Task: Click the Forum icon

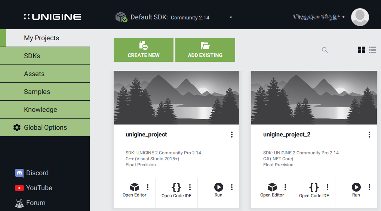Action: point(19,203)
